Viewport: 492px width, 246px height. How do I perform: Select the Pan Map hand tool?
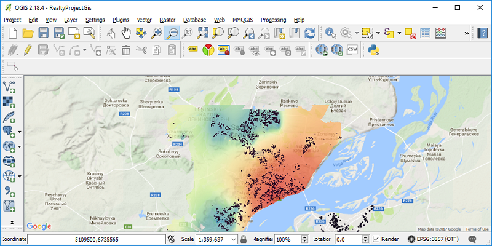click(126, 33)
